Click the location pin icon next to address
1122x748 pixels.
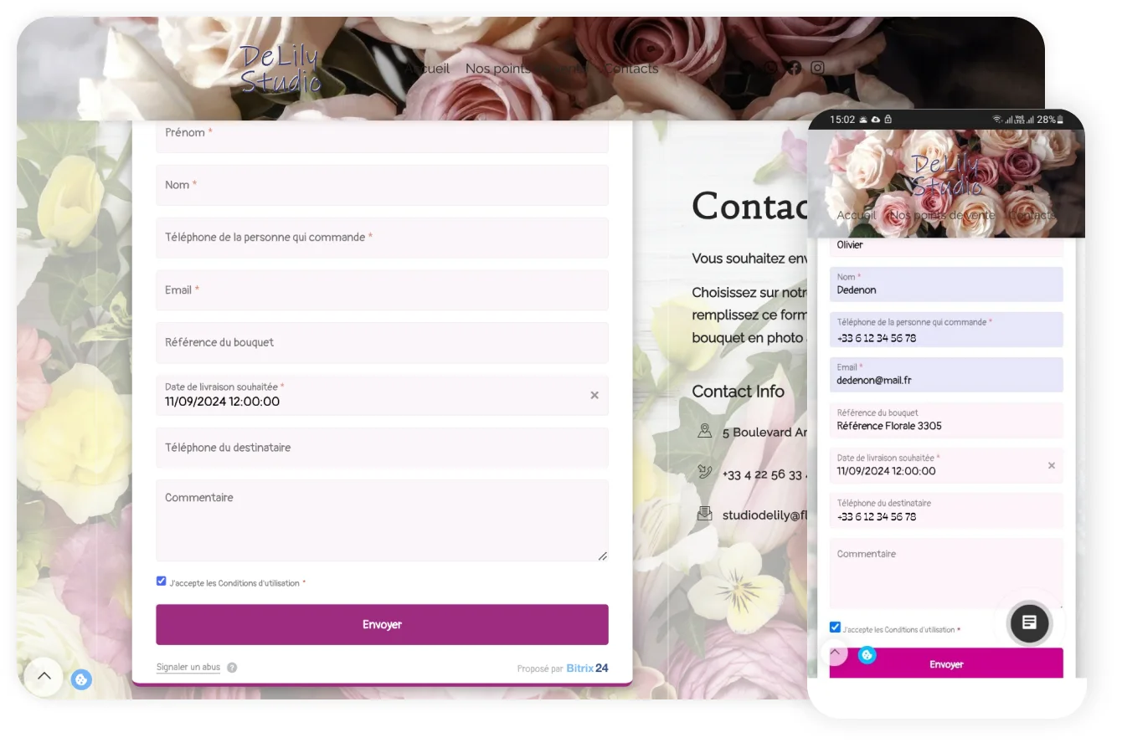click(x=704, y=430)
